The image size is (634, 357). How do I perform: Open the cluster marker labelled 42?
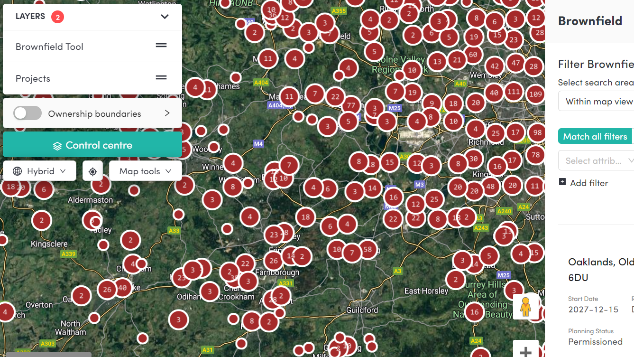(x=495, y=66)
